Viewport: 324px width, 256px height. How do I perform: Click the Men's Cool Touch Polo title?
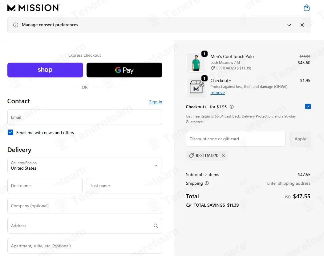[232, 56]
